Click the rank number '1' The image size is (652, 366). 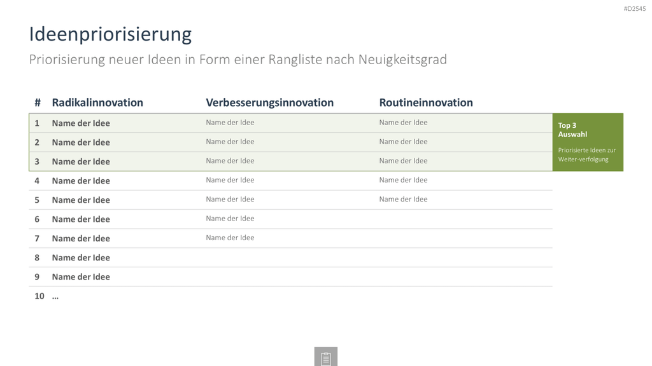point(37,123)
